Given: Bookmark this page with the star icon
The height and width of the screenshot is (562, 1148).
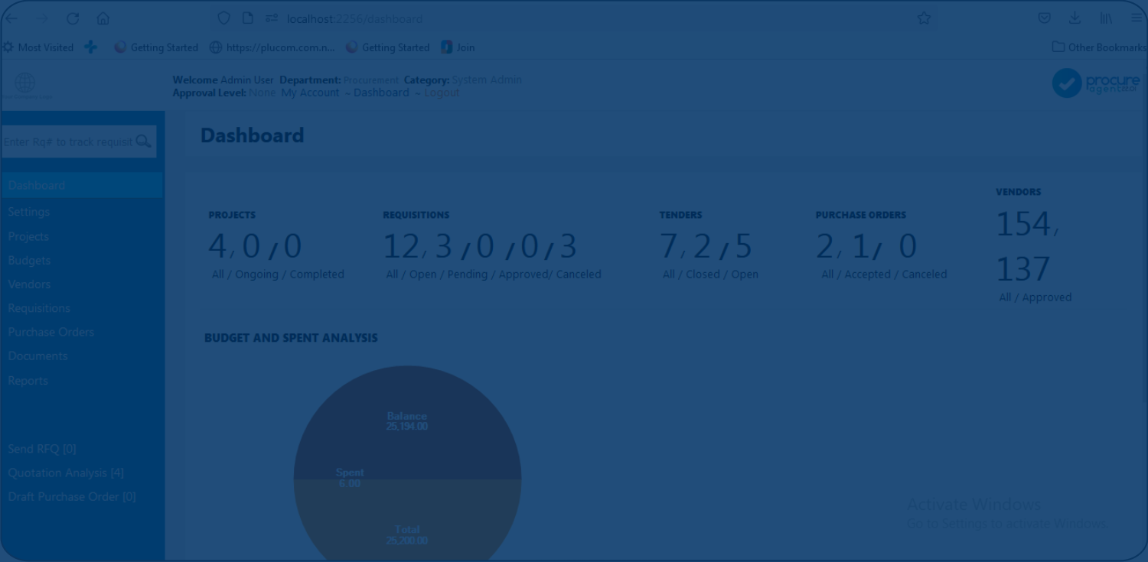Looking at the screenshot, I should point(924,18).
